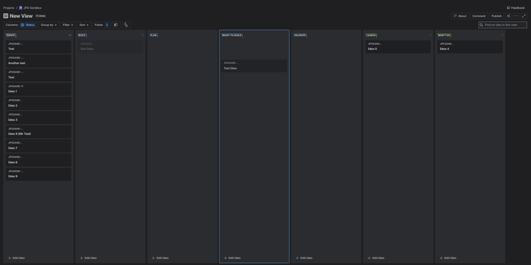The image size is (531, 265).
Task: Click the VALIDATE column status label
Action: click(x=300, y=35)
